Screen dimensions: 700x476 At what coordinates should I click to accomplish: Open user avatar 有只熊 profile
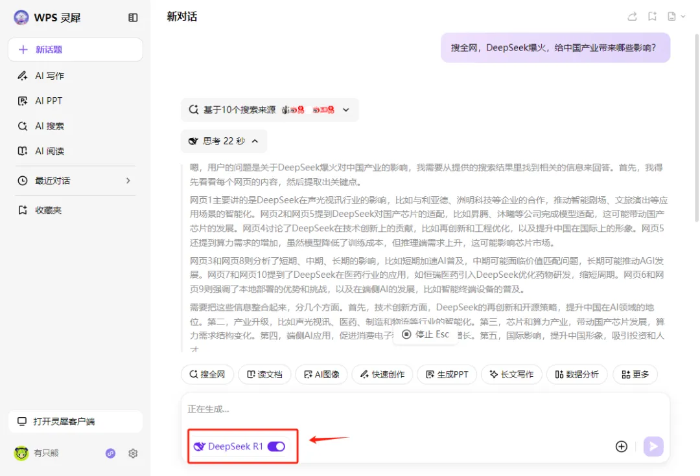coord(21,453)
